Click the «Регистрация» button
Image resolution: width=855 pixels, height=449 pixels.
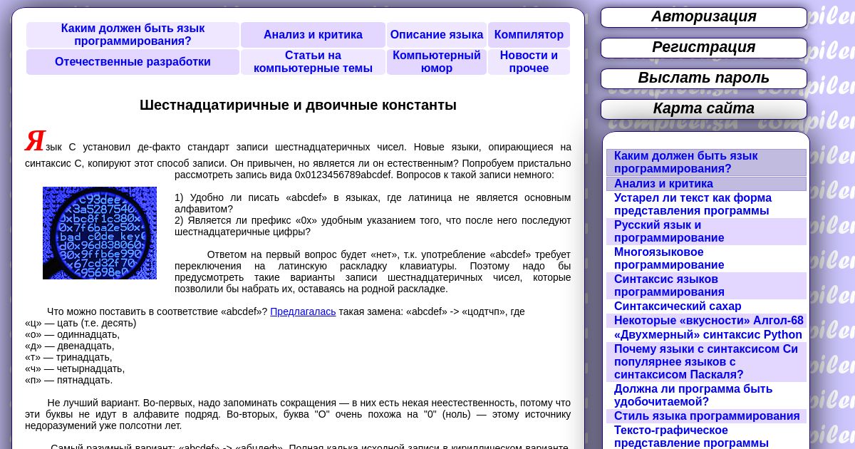pyautogui.click(x=704, y=48)
